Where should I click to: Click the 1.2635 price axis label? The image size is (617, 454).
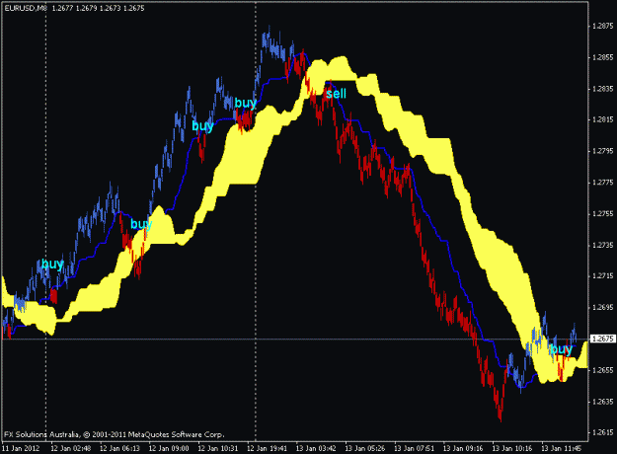pos(602,402)
